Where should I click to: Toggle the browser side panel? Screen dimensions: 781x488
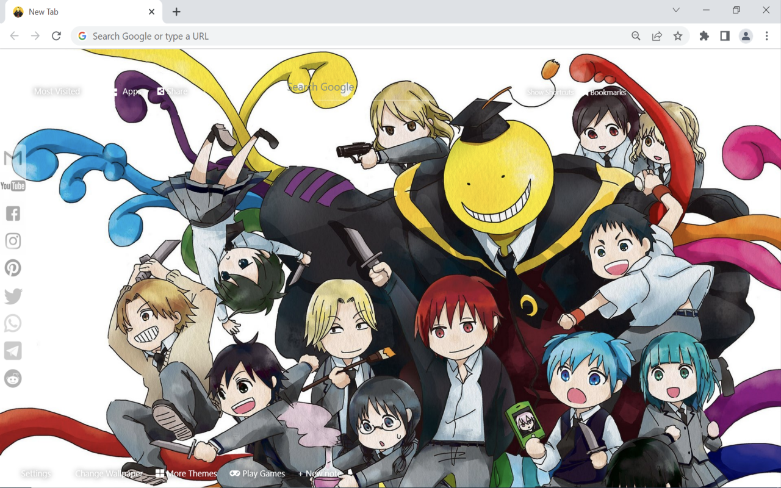click(x=725, y=36)
